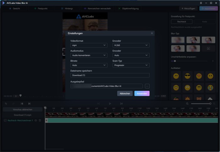Click the undo icon in timeline toolbar
220x152 pixels.
tap(6, 104)
